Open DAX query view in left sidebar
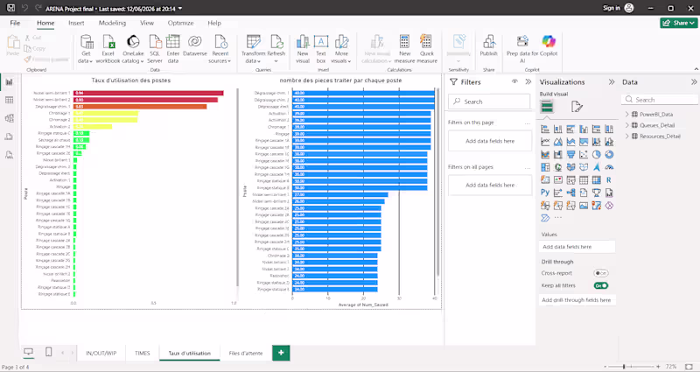Viewport: 700px width, 372px height. (x=9, y=137)
